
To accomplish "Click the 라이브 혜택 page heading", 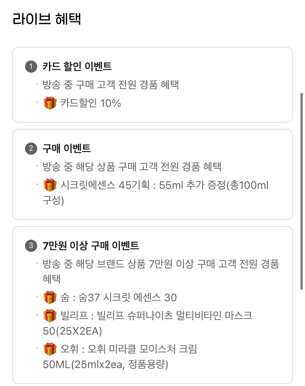I will point(47,19).
